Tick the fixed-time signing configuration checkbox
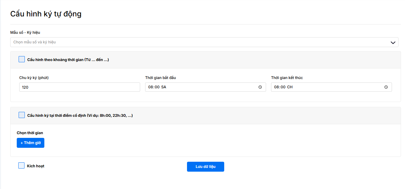The image size is (405, 189). click(x=22, y=115)
